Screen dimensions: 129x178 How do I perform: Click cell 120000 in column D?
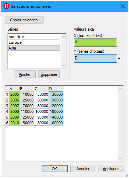tap(56, 106)
